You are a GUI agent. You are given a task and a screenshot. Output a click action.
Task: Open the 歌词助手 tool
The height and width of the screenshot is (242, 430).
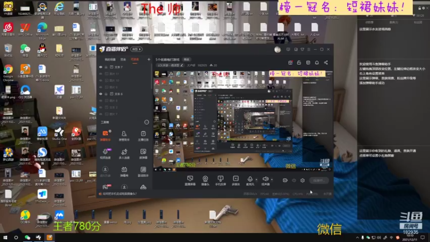[x=143, y=172]
